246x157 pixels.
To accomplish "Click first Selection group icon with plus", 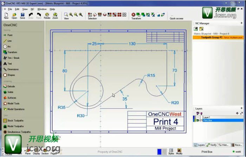I will click(x=90, y=14).
